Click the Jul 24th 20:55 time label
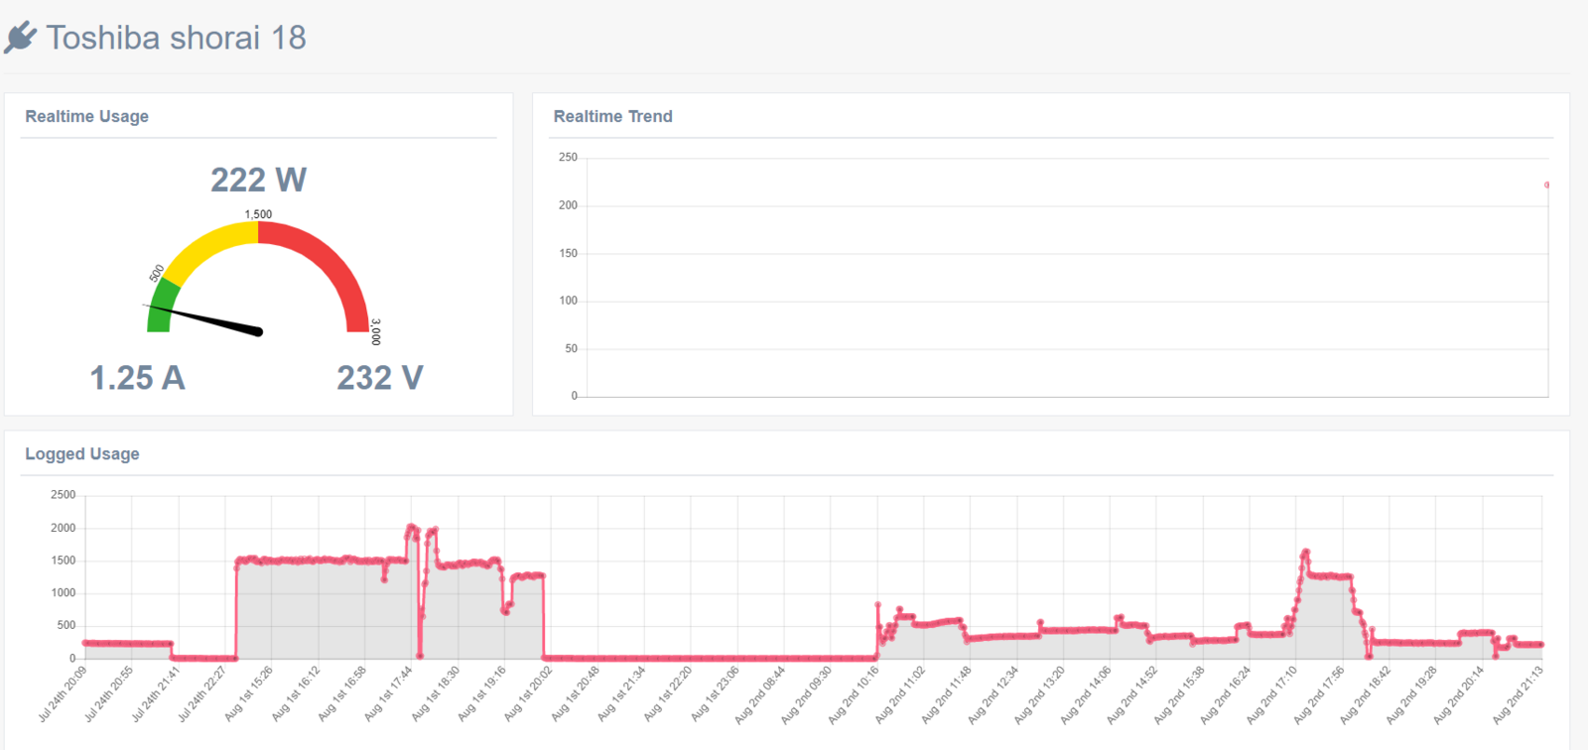Viewport: 1588px width, 750px height. pos(109,693)
